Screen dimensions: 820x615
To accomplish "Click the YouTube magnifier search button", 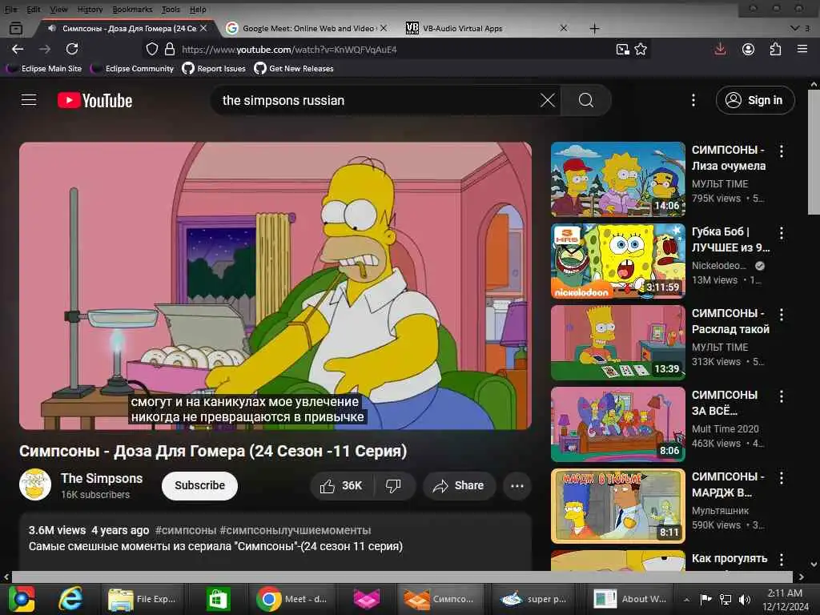I will pyautogui.click(x=585, y=100).
